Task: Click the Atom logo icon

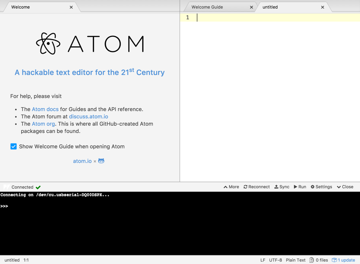Action: coord(48,44)
